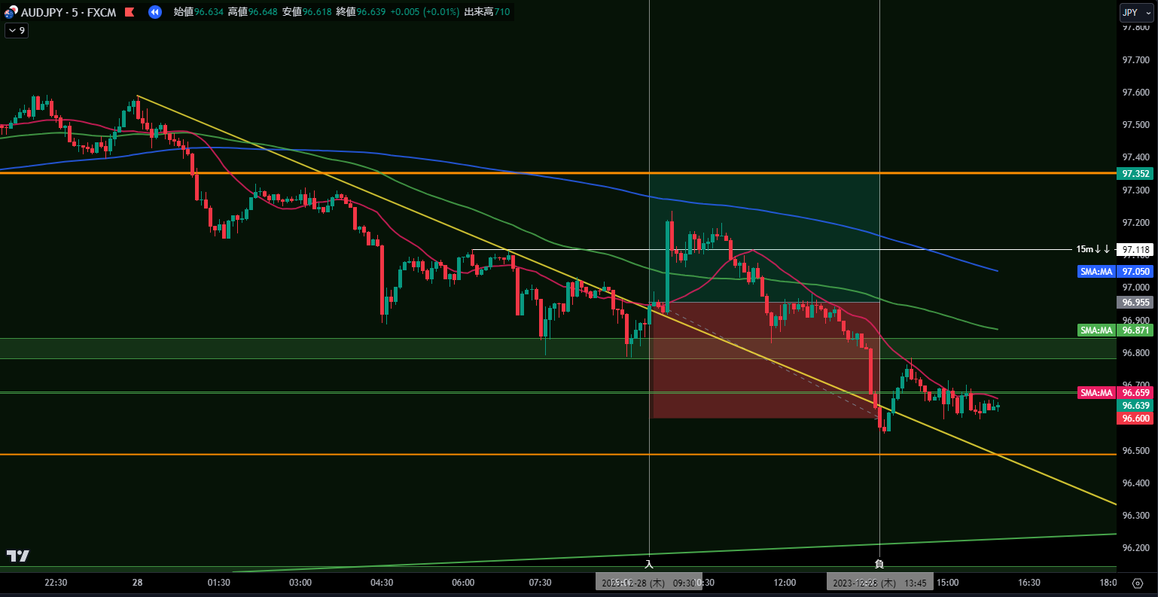Click the 入 entry marker below the chart
This screenshot has height=597, width=1158.
coord(650,563)
